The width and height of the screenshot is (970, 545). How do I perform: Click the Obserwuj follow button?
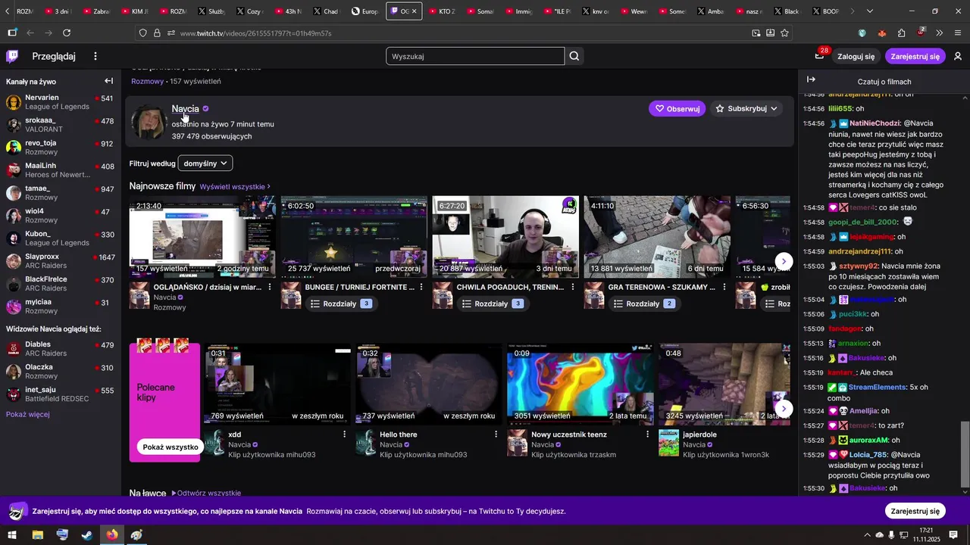677,109
